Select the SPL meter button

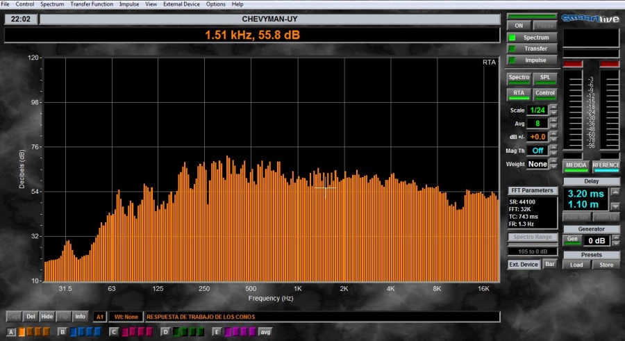544,77
